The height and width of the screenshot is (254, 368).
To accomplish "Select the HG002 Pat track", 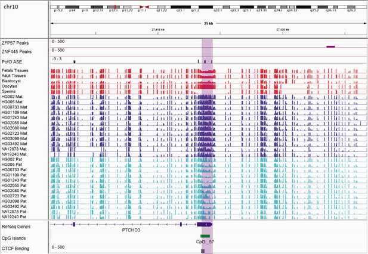I will 12,159.
